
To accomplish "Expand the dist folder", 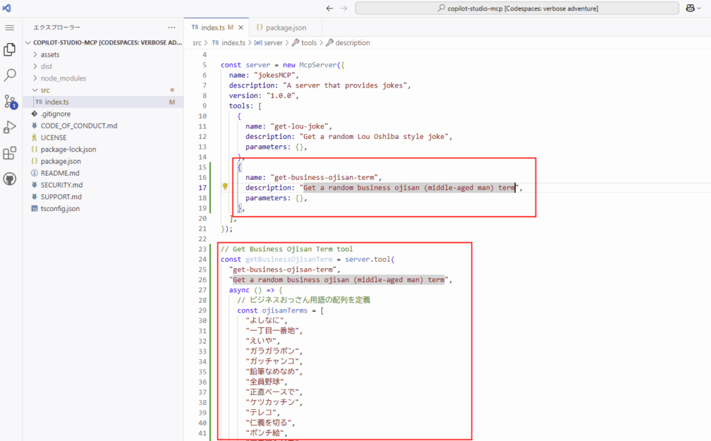I will point(103,66).
